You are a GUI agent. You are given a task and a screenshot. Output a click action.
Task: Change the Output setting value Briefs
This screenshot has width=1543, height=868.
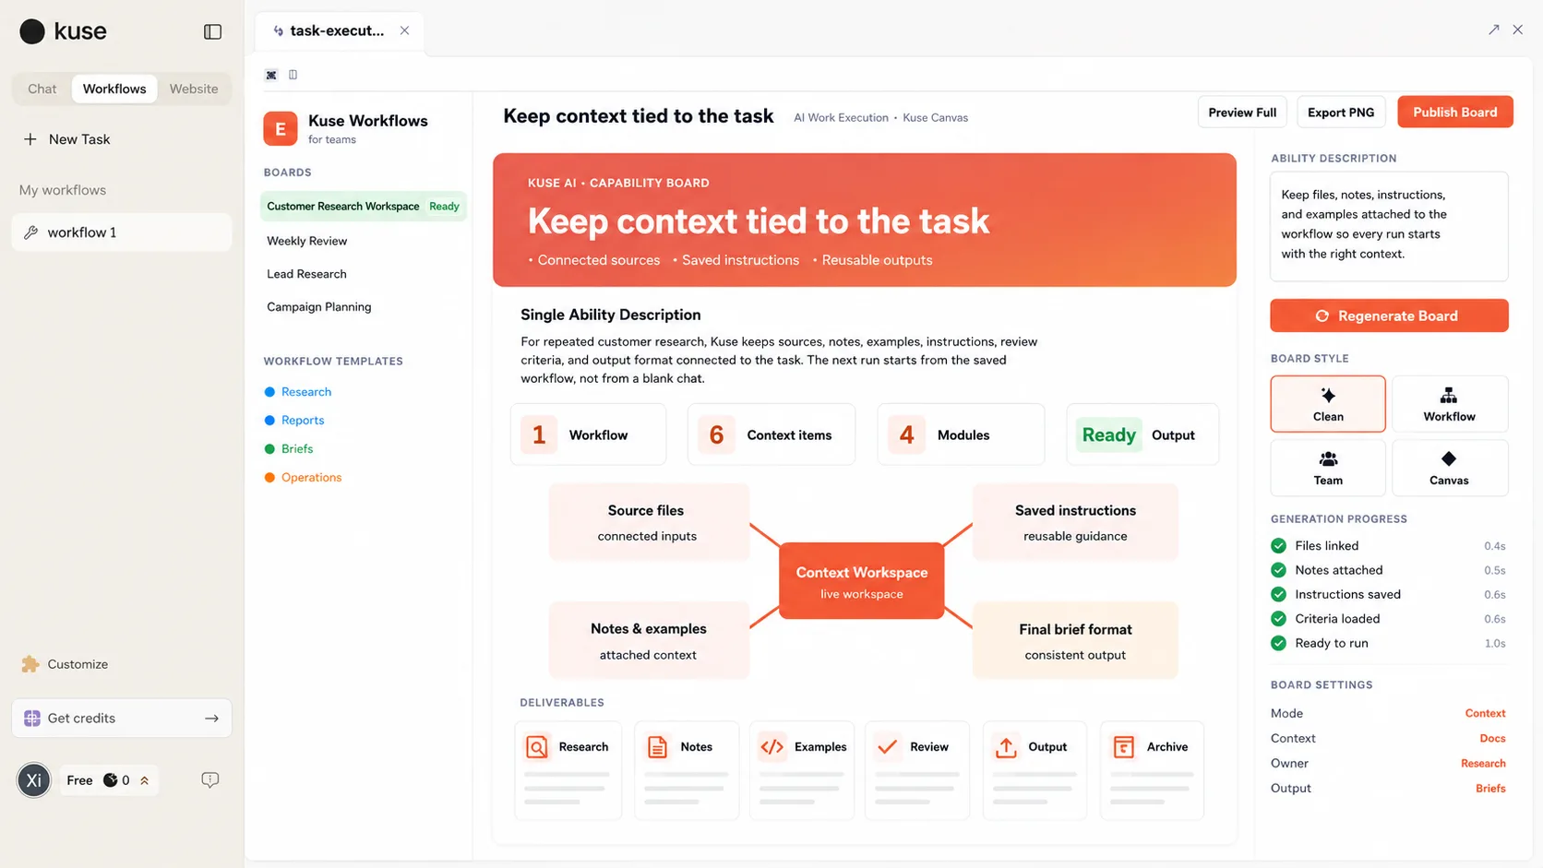pyautogui.click(x=1490, y=789)
